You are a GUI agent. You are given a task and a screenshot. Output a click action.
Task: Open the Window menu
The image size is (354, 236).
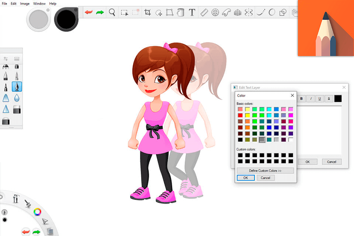[39, 4]
